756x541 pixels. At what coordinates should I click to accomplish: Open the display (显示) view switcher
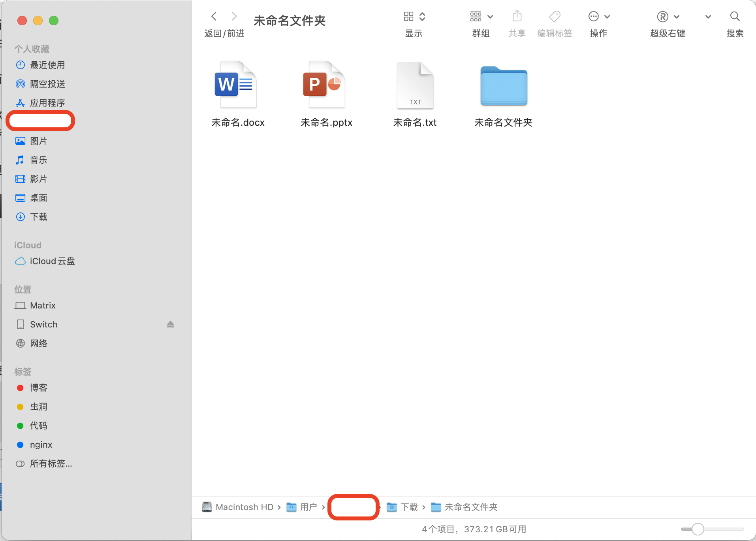tap(414, 16)
